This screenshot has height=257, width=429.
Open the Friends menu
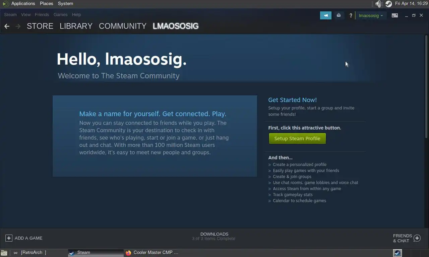tap(42, 14)
